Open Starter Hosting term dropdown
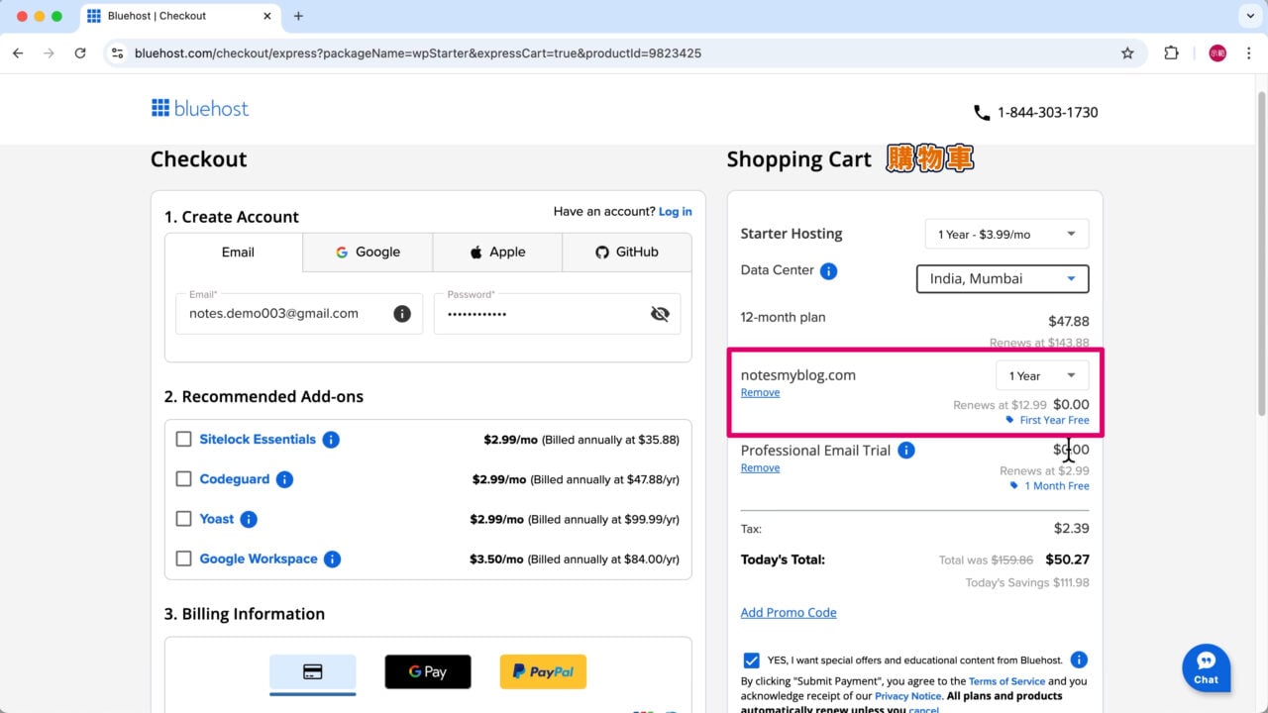 [x=1005, y=235]
